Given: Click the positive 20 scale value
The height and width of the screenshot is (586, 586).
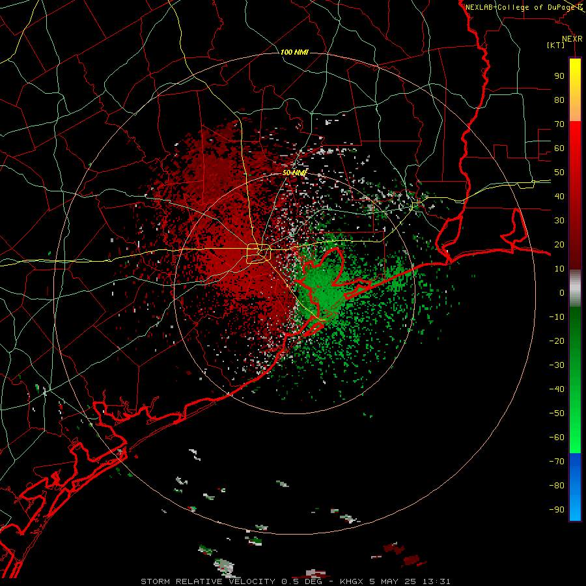Looking at the screenshot, I should [x=559, y=244].
